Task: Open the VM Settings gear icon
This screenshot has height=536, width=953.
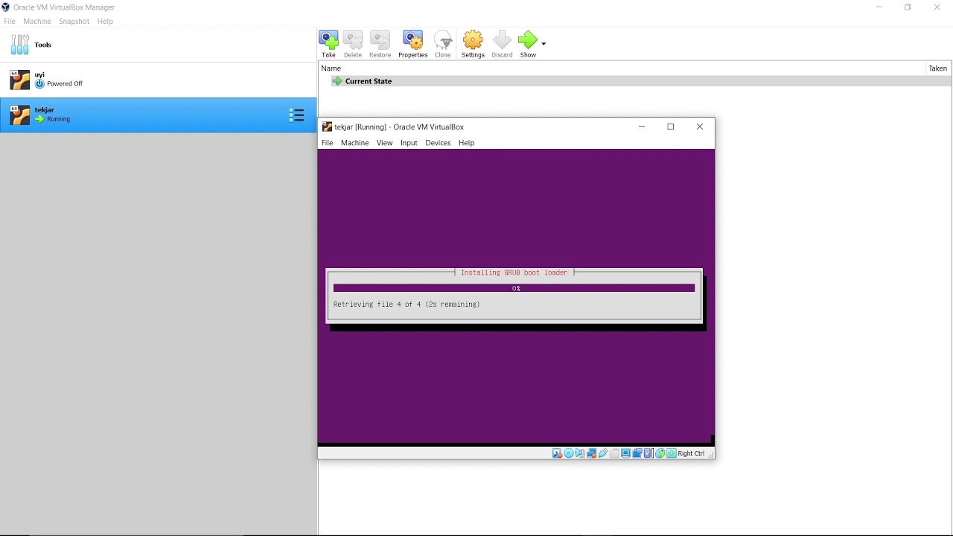Action: coord(473,39)
